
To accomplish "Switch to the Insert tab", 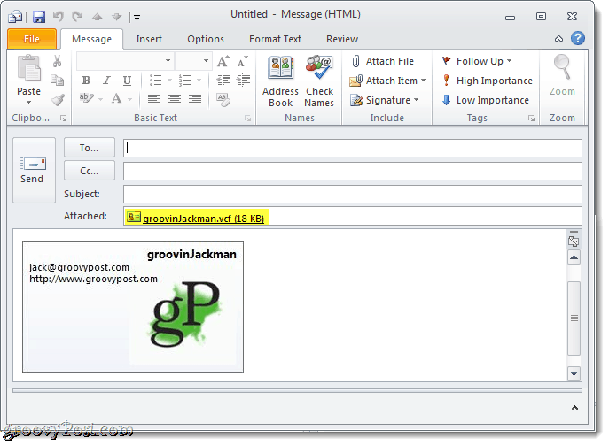I will (149, 39).
